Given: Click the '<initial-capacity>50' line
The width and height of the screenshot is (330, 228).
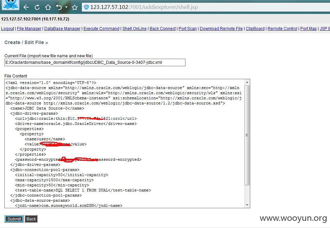Looking at the screenshot, I should point(62,175).
